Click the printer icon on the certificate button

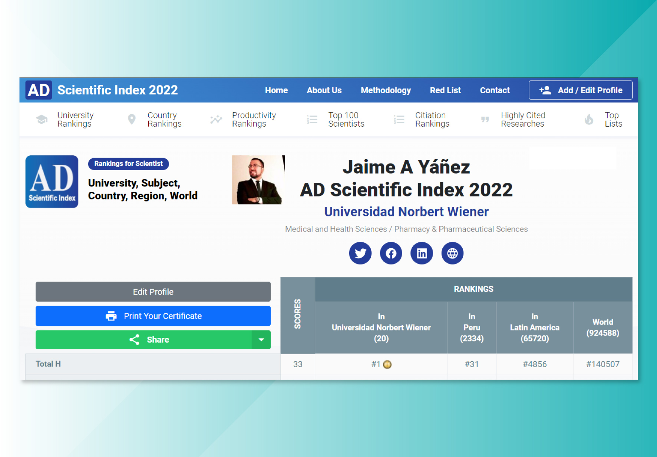111,316
